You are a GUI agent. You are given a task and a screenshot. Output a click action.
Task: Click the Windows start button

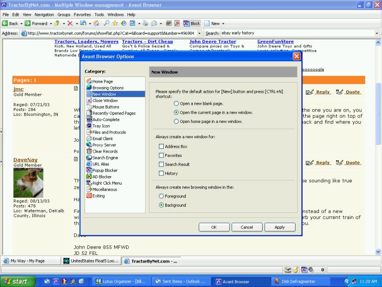pyautogui.click(x=18, y=281)
